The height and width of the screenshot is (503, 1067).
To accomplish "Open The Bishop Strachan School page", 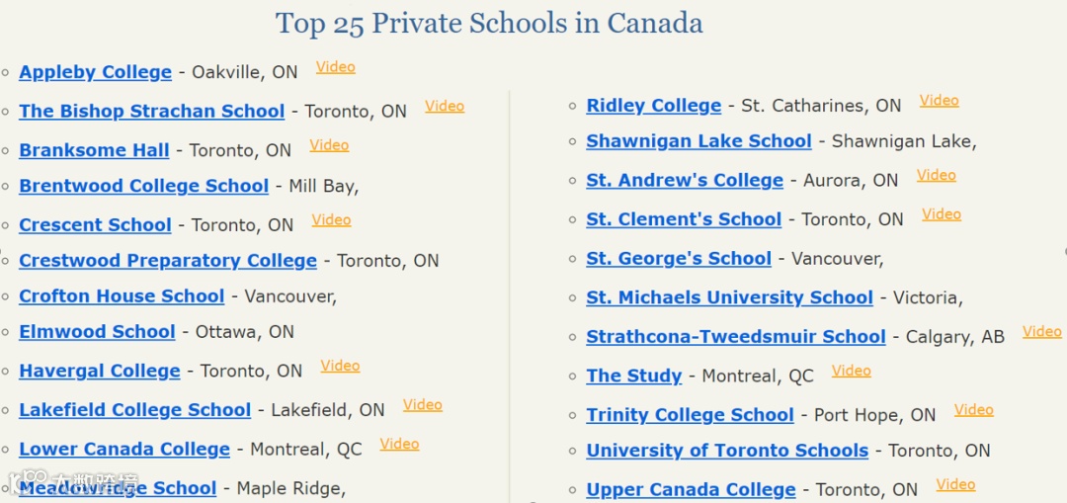I will tap(152, 111).
